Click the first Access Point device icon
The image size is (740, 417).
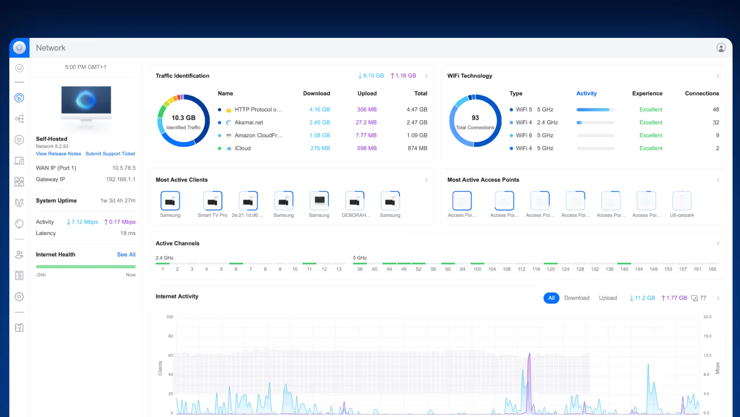pos(462,201)
